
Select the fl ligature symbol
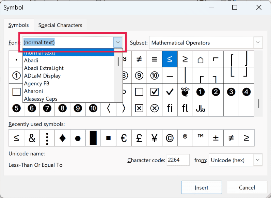pos(185,108)
